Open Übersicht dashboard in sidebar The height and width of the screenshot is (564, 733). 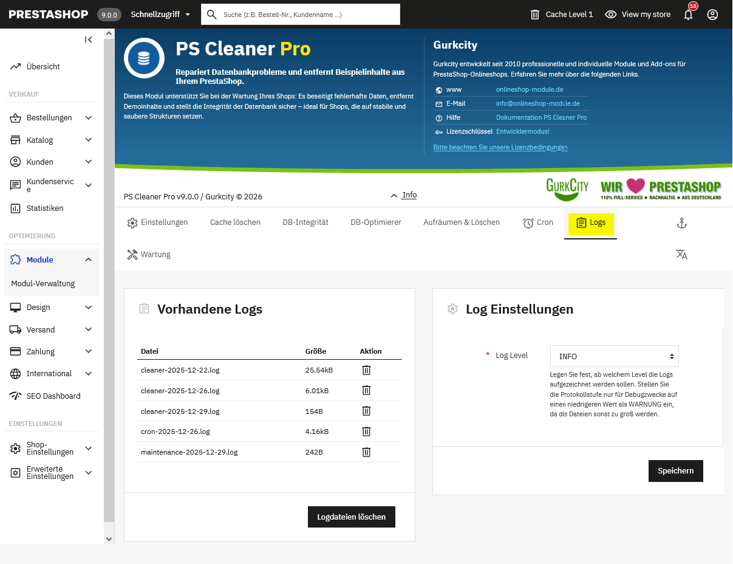43,67
